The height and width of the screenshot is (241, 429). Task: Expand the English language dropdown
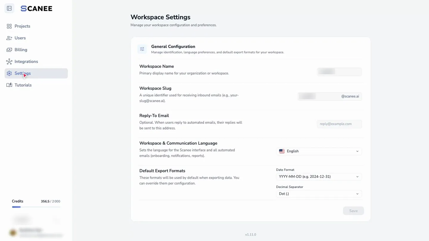pos(319,151)
